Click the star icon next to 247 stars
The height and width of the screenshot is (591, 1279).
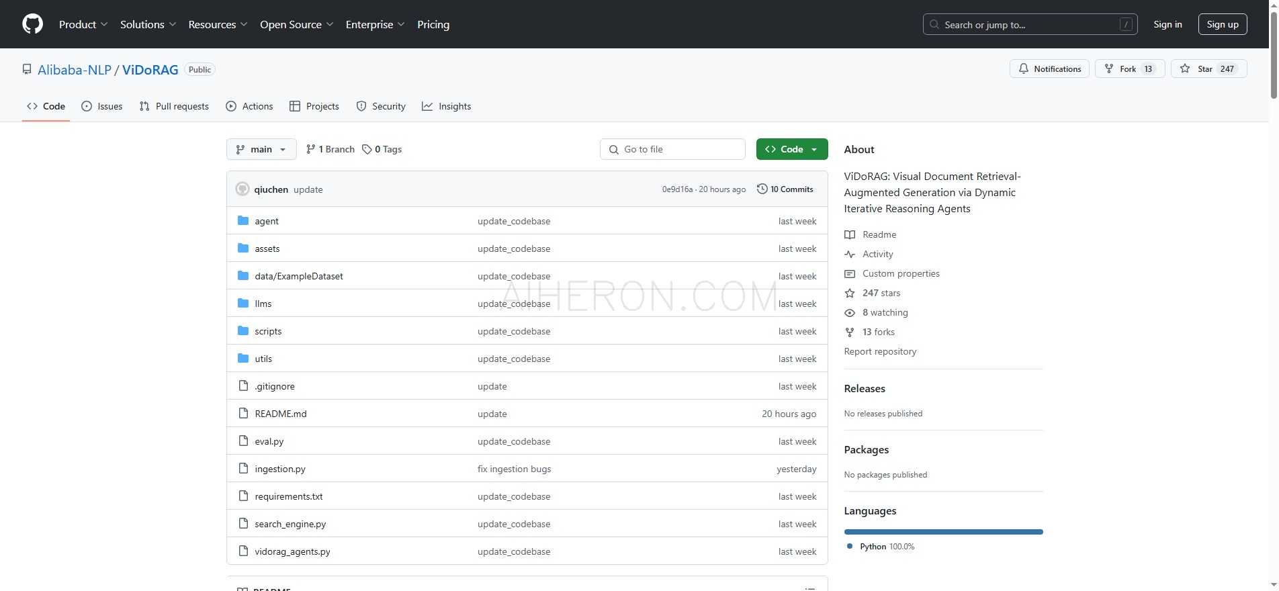850,293
